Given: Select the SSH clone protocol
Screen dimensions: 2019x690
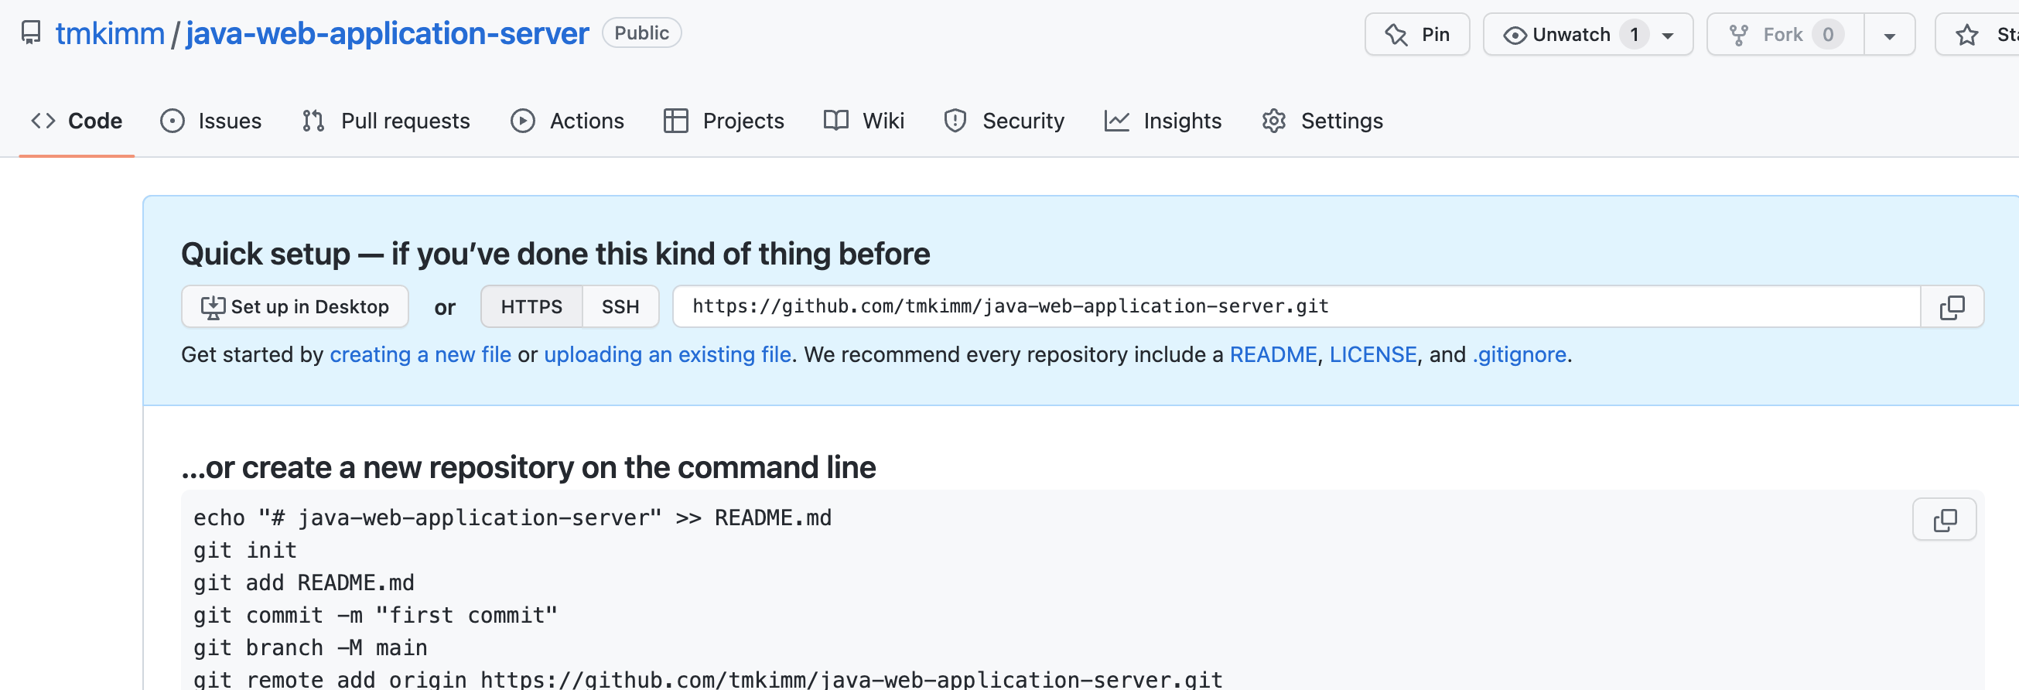Looking at the screenshot, I should 620,306.
